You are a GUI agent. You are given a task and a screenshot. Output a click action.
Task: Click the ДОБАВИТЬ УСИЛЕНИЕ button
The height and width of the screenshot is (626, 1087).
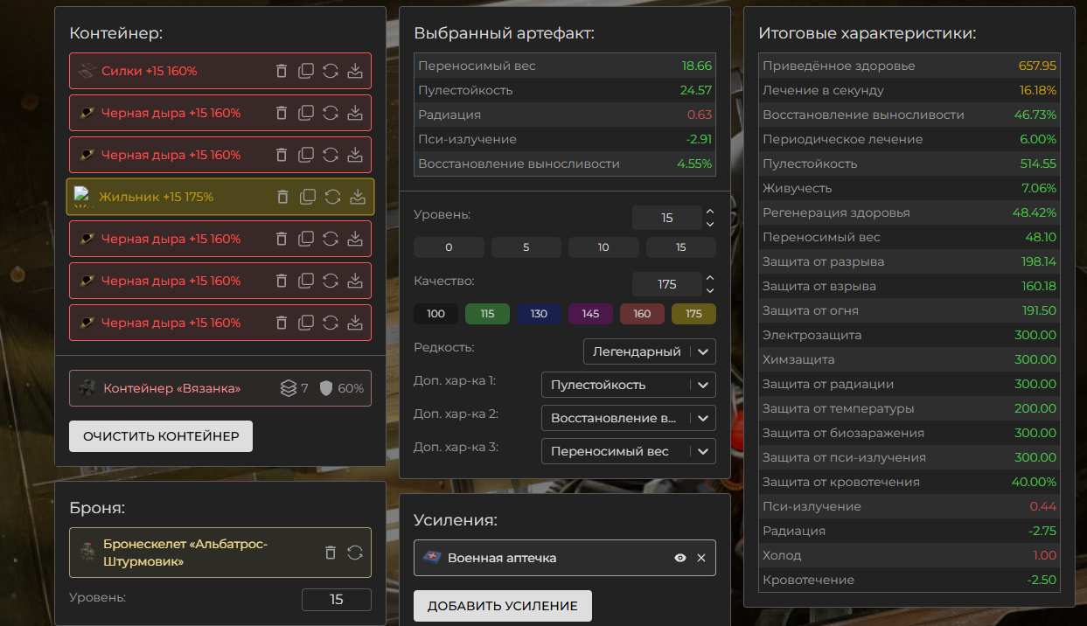(502, 606)
